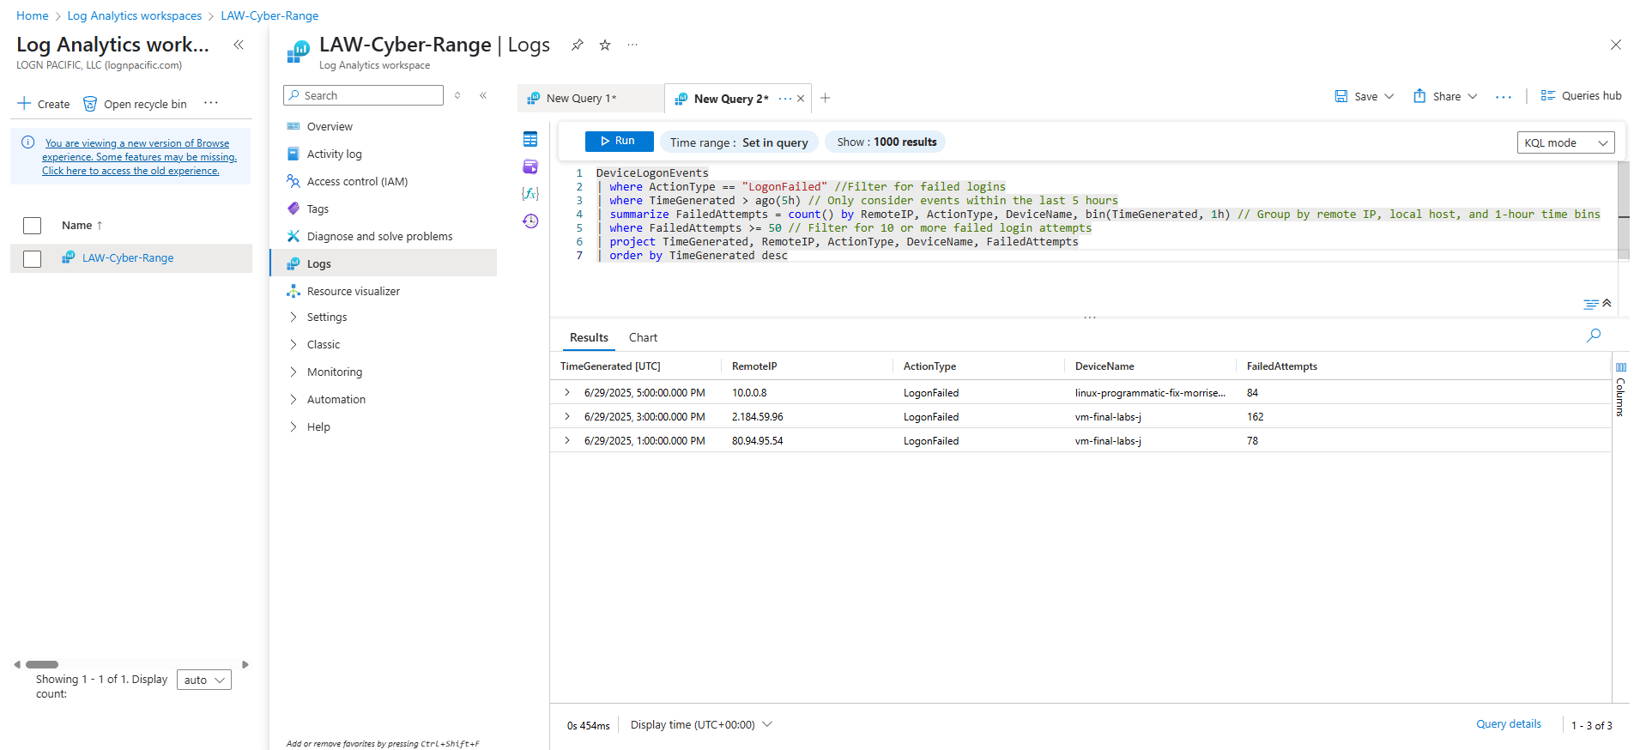Open the display count auto dropdown
Viewport: 1646px width, 750px height.
coord(204,680)
